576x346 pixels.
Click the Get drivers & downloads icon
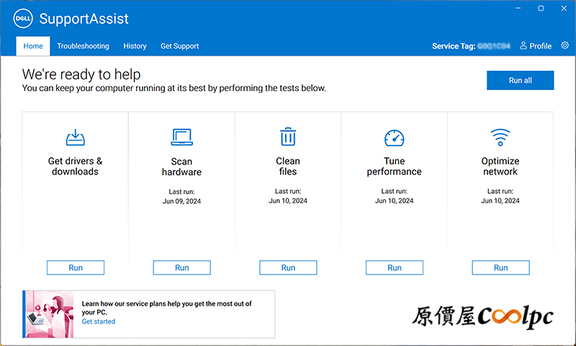pyautogui.click(x=76, y=137)
